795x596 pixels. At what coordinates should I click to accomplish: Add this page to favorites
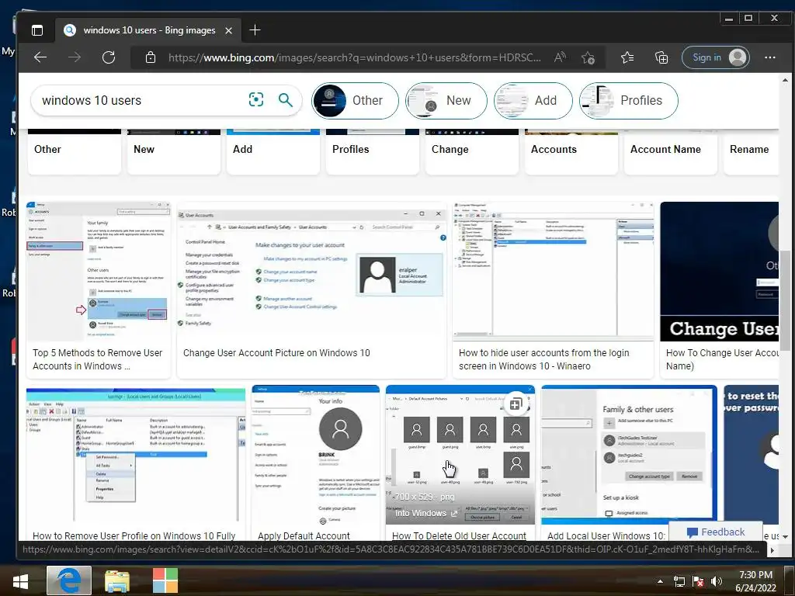click(x=588, y=57)
